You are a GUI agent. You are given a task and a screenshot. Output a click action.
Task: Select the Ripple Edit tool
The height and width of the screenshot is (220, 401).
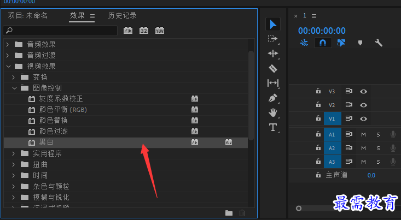click(x=273, y=53)
